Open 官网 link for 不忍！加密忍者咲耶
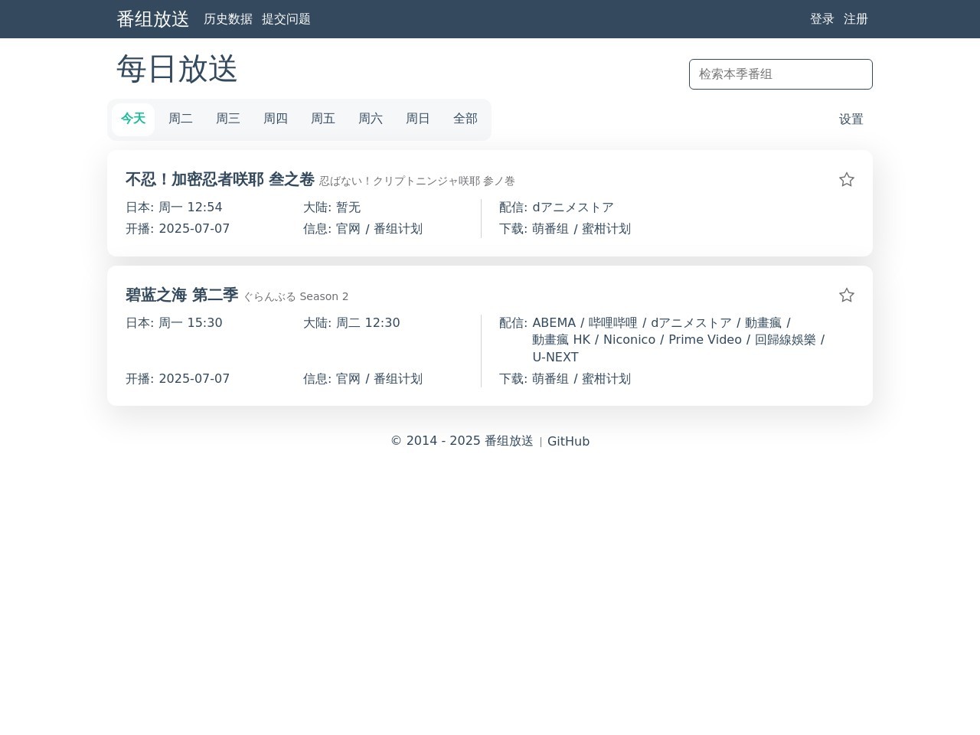Screen dimensions: 980x735 pyautogui.click(x=348, y=229)
